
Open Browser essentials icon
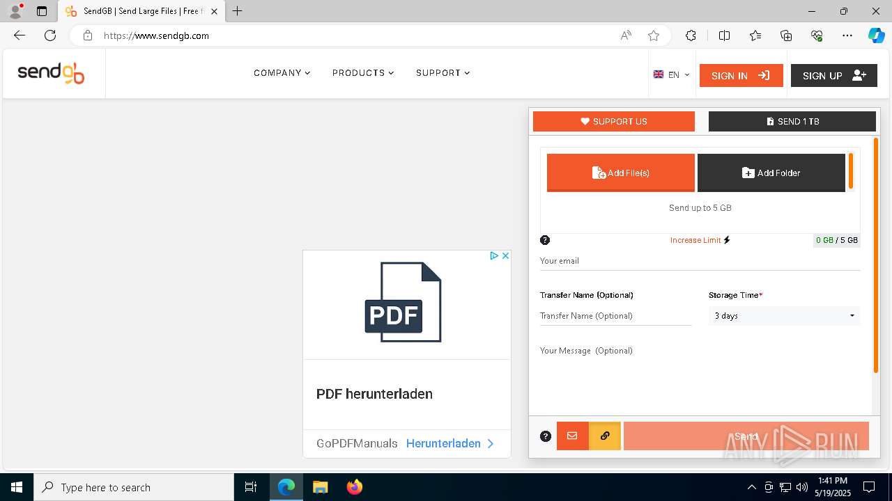click(x=817, y=35)
